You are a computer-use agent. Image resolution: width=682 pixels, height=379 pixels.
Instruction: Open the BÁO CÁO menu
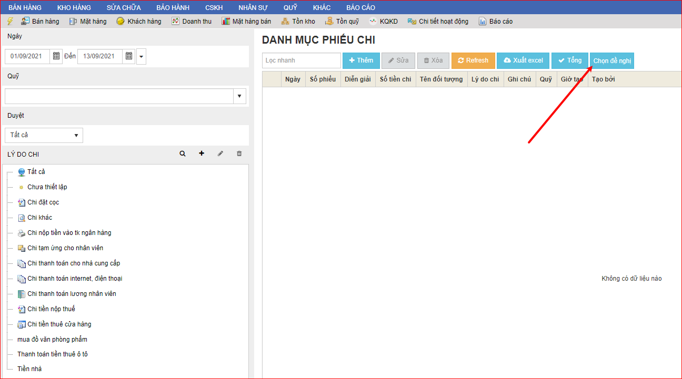(360, 7)
